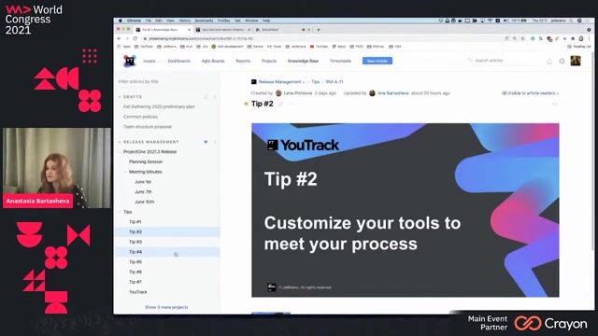Collapse the Release Management section
Screen dimensions: 598x336
[x=120, y=142]
